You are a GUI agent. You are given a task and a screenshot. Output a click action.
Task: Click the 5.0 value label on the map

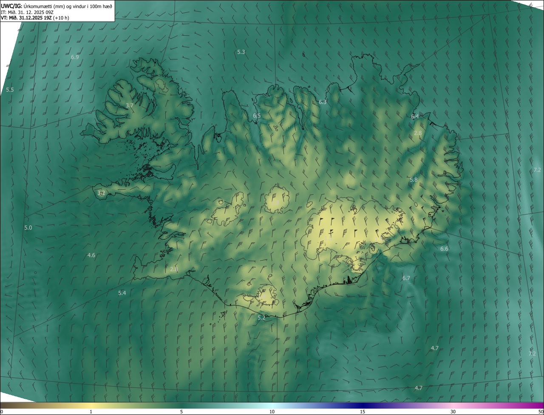[x=28, y=228]
